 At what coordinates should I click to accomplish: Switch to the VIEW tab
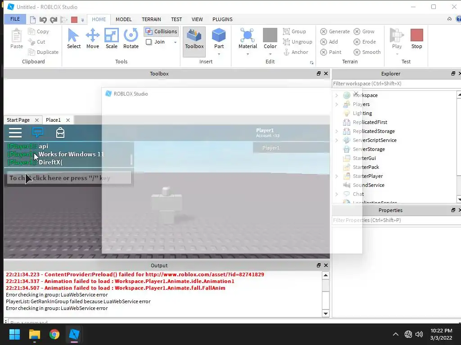pyautogui.click(x=197, y=19)
